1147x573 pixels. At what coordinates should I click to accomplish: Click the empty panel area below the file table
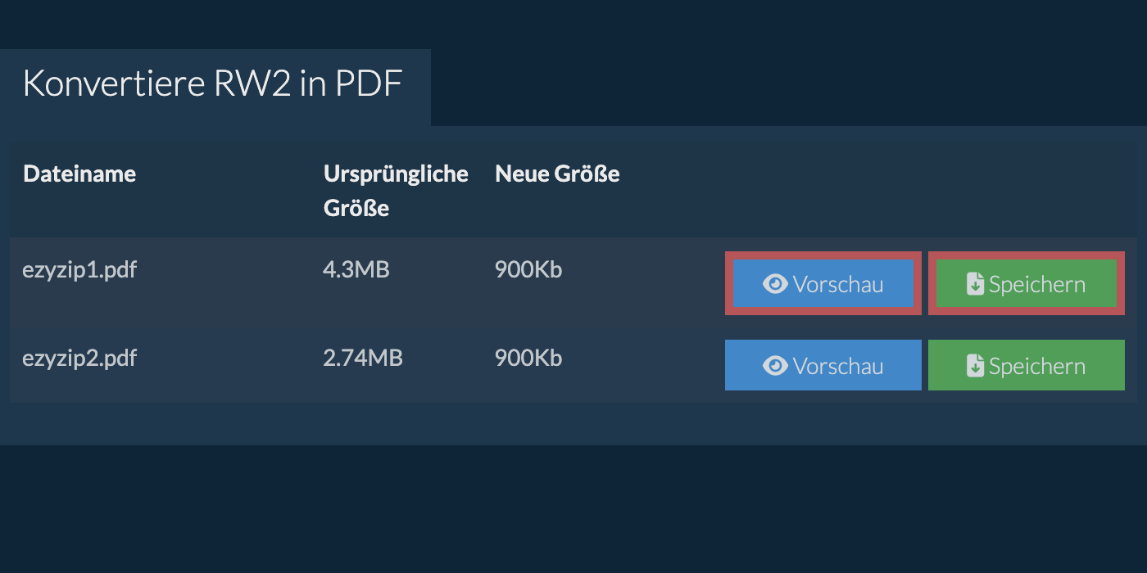point(573,423)
